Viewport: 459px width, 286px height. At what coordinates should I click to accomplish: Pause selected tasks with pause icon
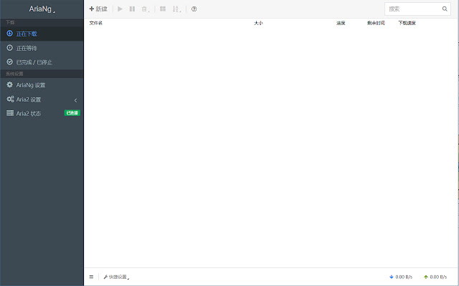pyautogui.click(x=132, y=9)
